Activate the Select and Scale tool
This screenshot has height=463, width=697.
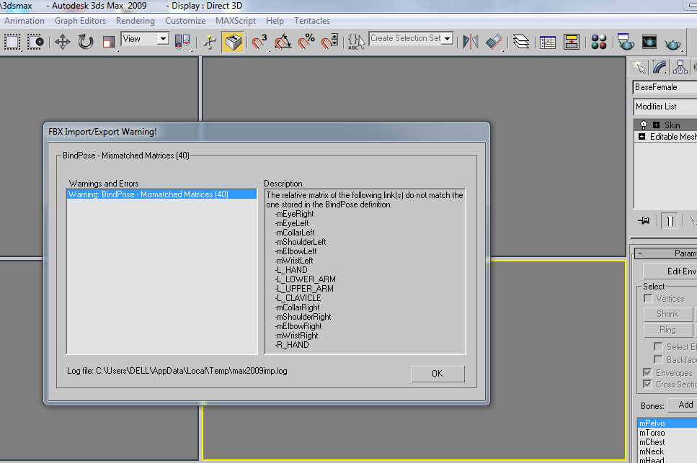click(x=109, y=42)
